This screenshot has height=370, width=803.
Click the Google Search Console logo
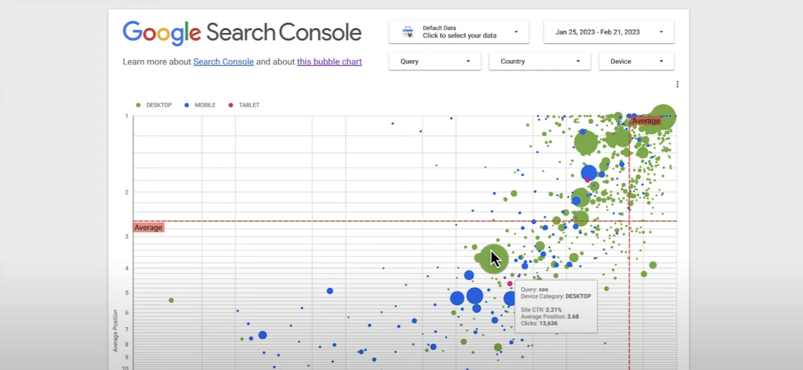tap(242, 33)
